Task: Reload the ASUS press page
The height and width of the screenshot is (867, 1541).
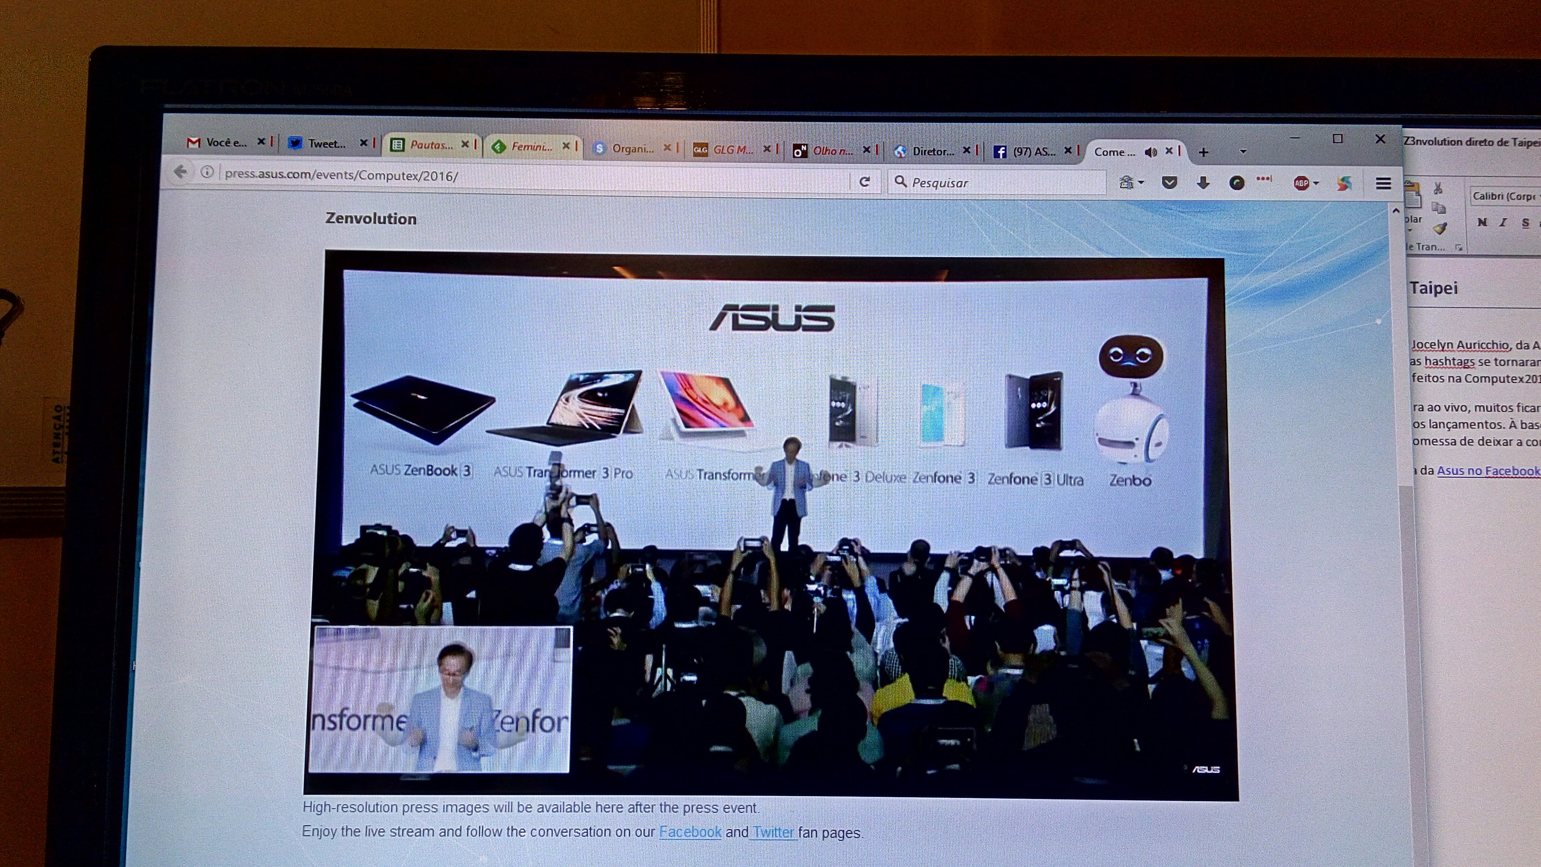Action: [865, 181]
